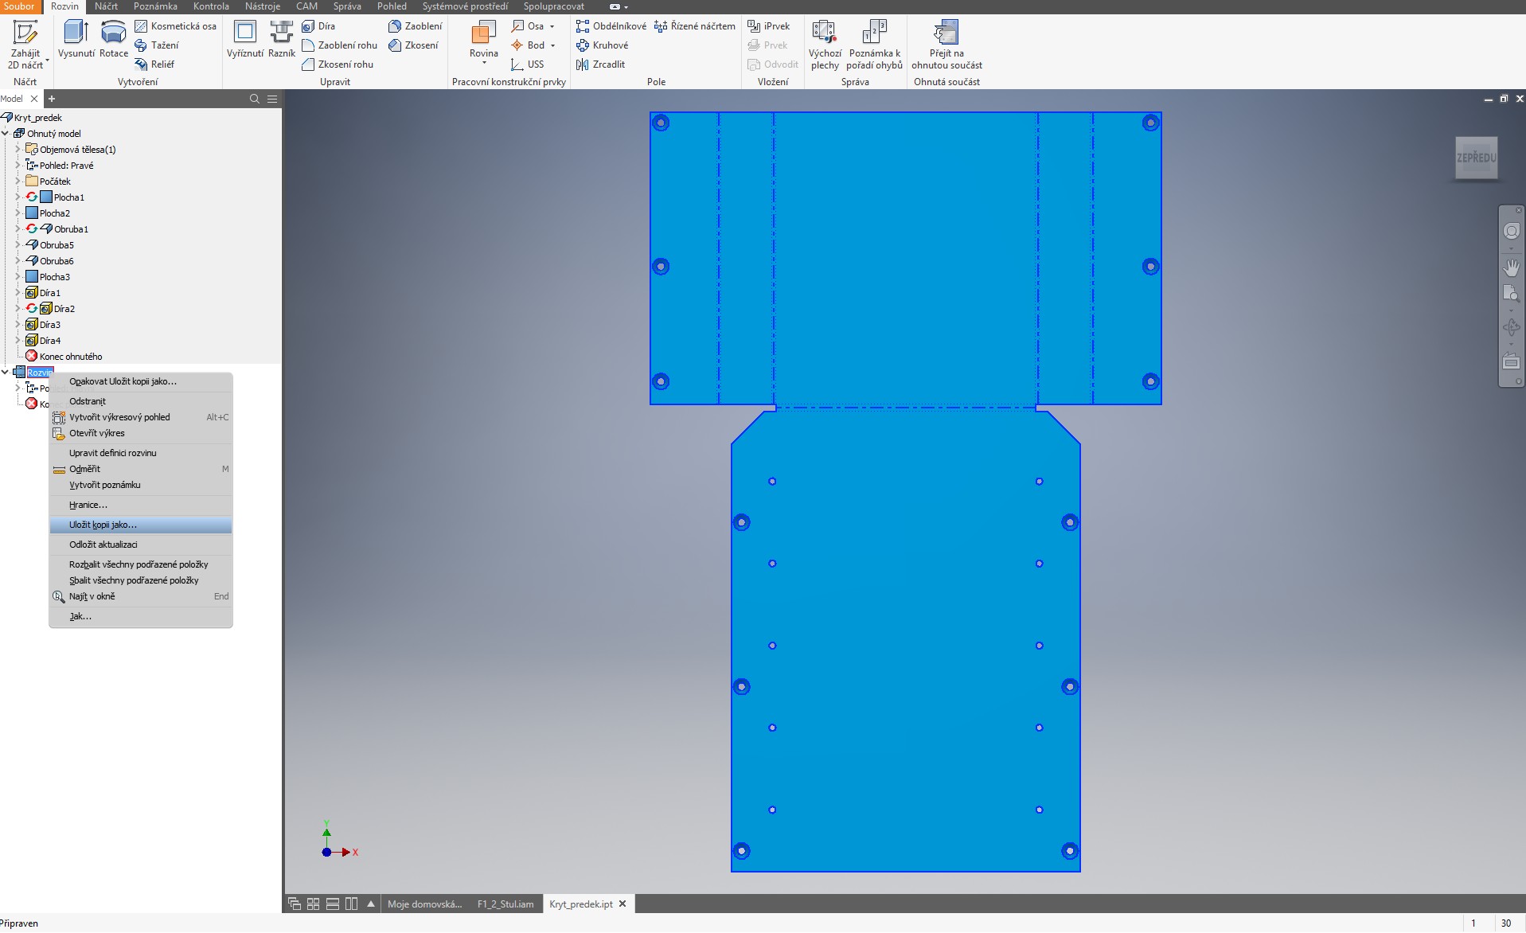Image resolution: width=1526 pixels, height=933 pixels.
Task: Click the Vysunutí extrude tool icon
Action: tap(76, 33)
